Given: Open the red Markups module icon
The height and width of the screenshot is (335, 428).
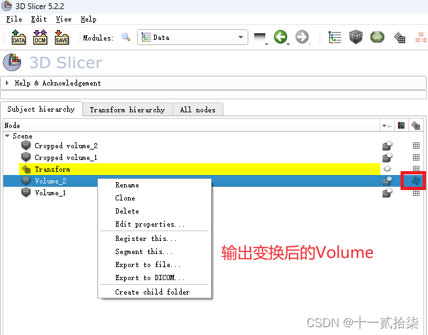Looking at the screenshot, I should tap(421, 37).
